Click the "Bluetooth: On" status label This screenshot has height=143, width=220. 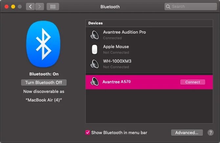44,74
